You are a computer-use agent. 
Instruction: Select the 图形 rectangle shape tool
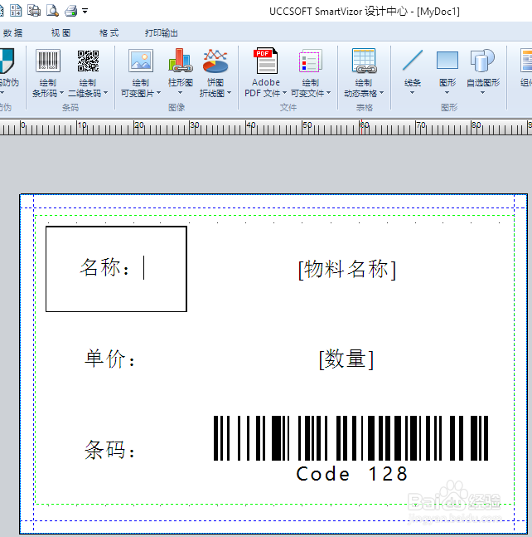tap(447, 61)
